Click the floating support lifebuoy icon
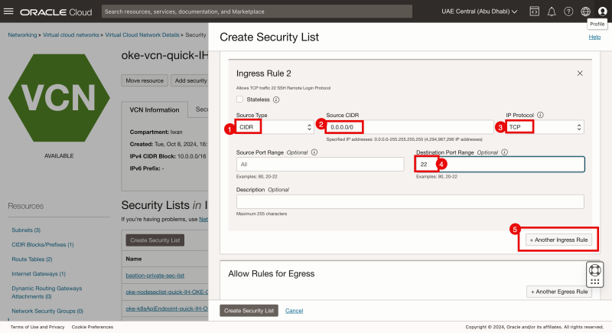Viewport: 612px width, 333px height. [595, 269]
